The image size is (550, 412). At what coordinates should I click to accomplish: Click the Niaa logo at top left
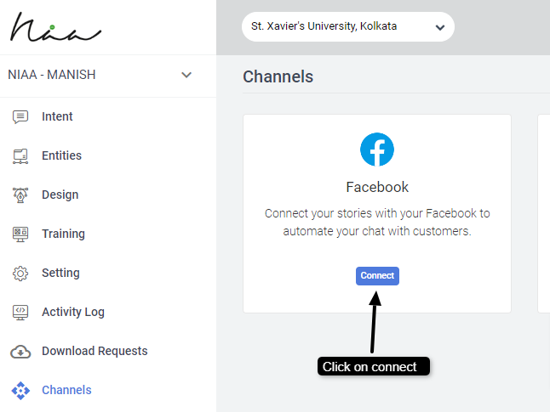pyautogui.click(x=55, y=28)
